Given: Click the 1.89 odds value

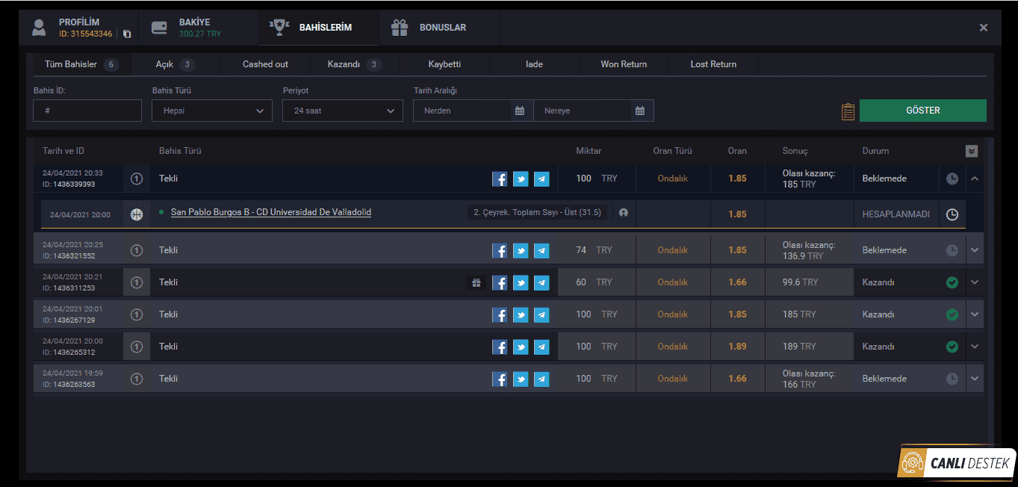Looking at the screenshot, I should (737, 347).
